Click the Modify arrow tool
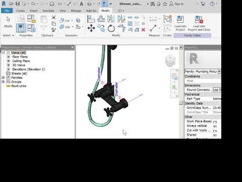 coord(8,22)
